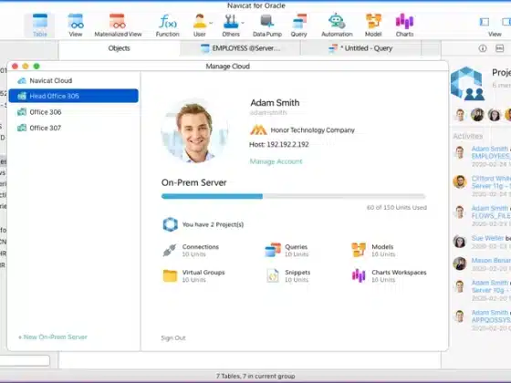Open the Function toolbar icon

168,26
